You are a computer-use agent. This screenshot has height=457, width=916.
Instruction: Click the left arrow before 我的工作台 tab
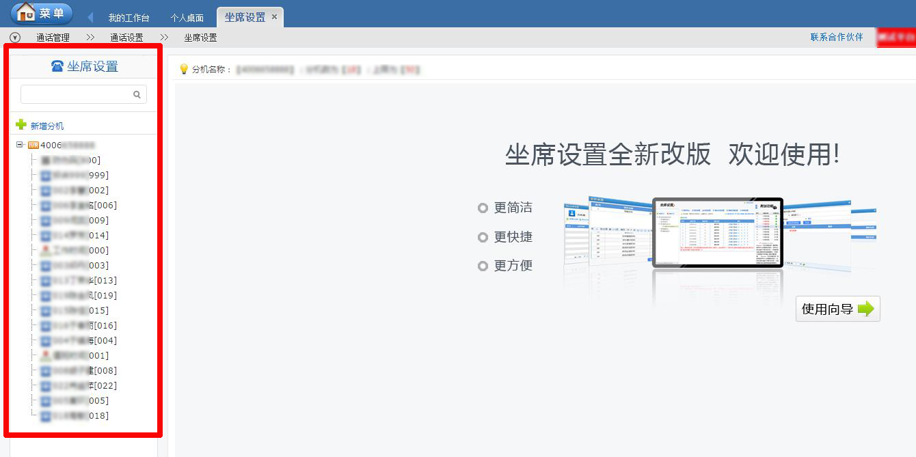coord(90,16)
